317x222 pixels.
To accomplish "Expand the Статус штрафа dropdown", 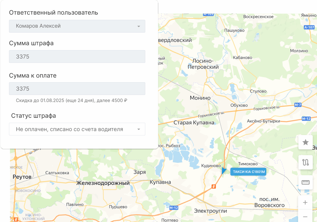I will (77, 129).
